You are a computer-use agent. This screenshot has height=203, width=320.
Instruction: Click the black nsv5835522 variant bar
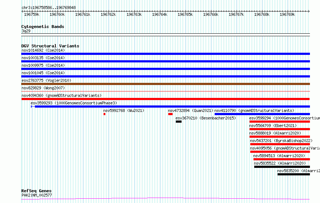[282, 167]
